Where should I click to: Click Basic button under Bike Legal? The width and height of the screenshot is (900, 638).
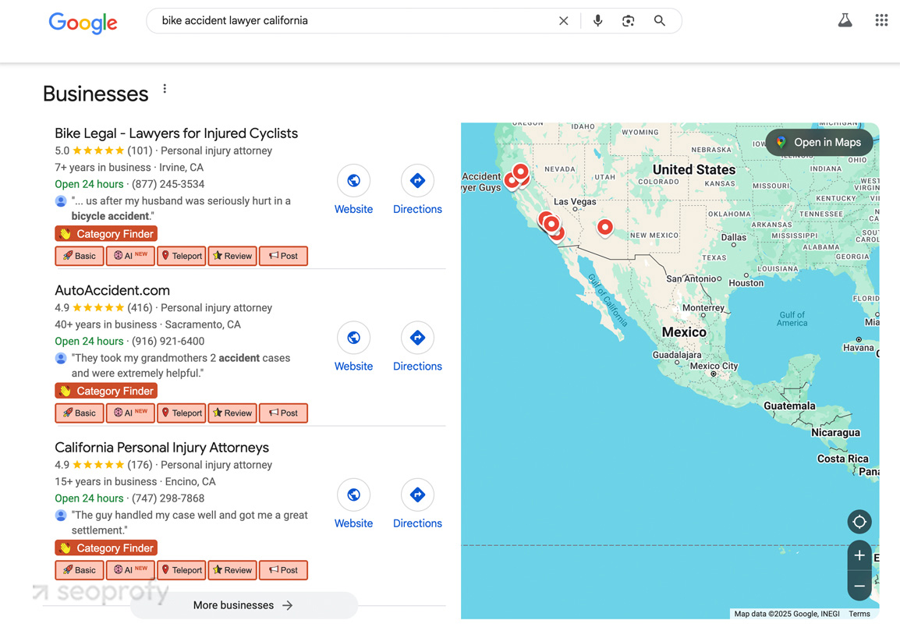(x=80, y=256)
